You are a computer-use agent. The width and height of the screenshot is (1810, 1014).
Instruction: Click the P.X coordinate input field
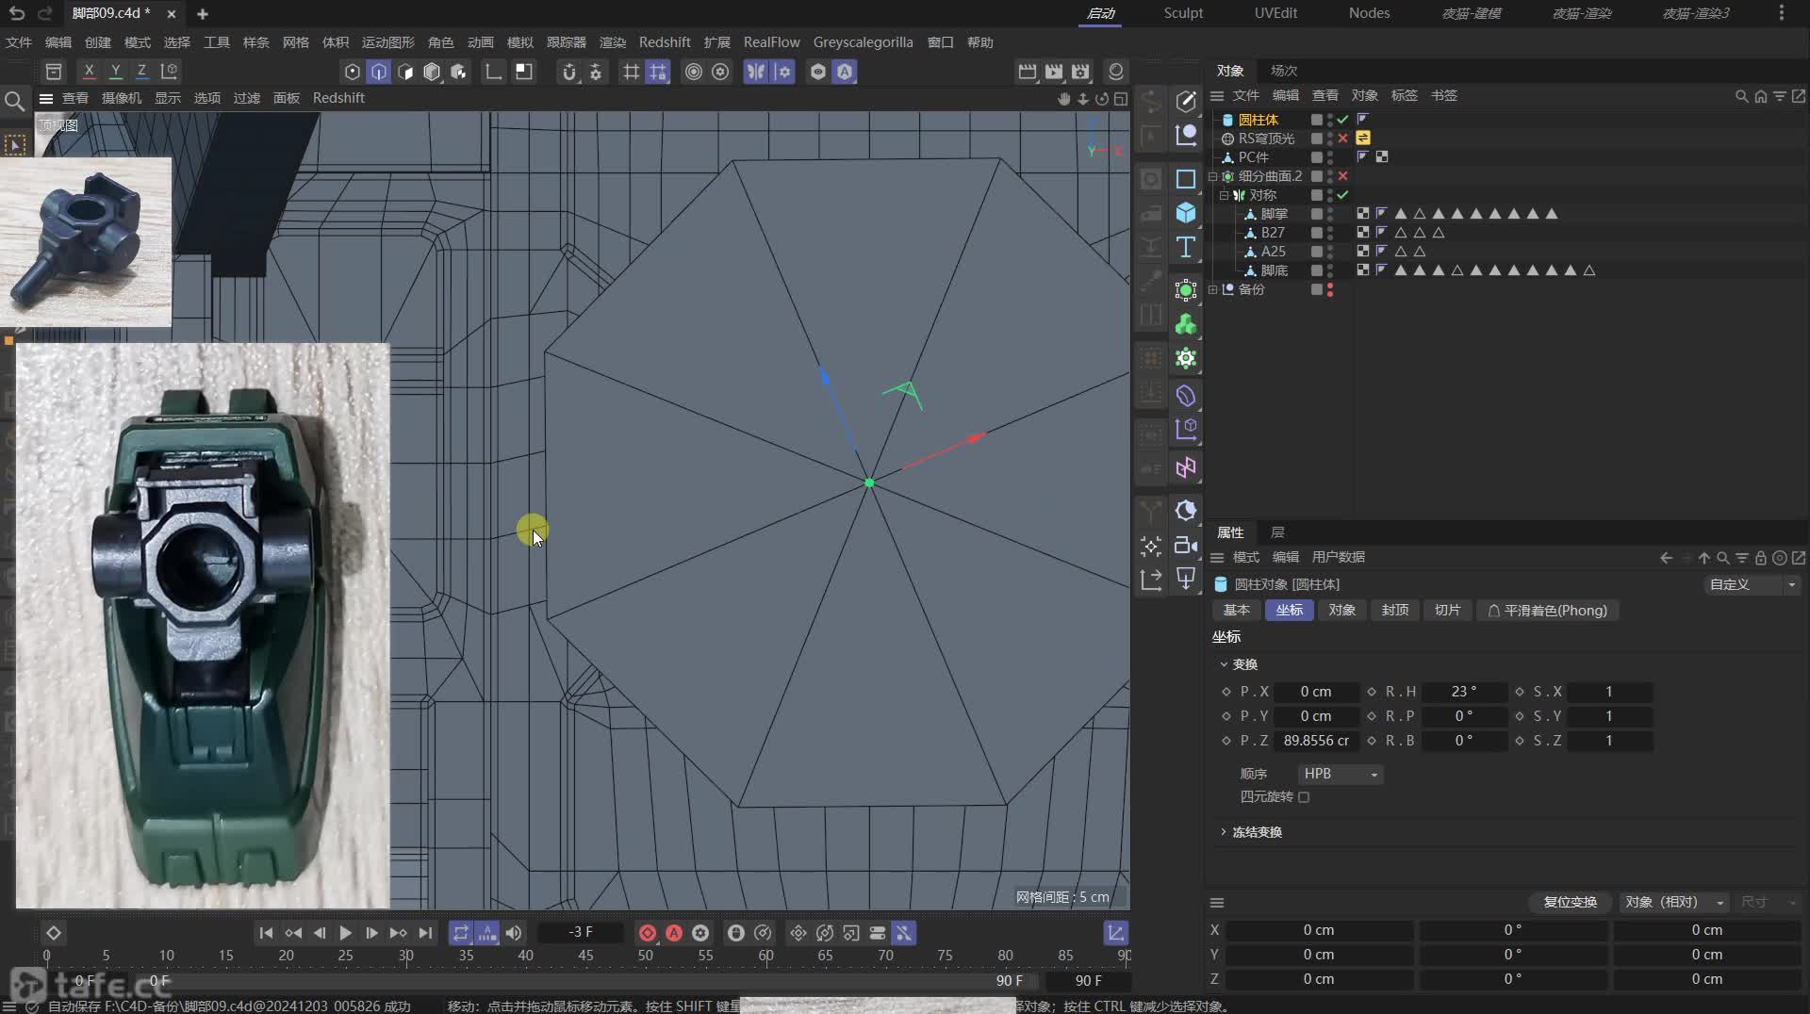pos(1316,692)
